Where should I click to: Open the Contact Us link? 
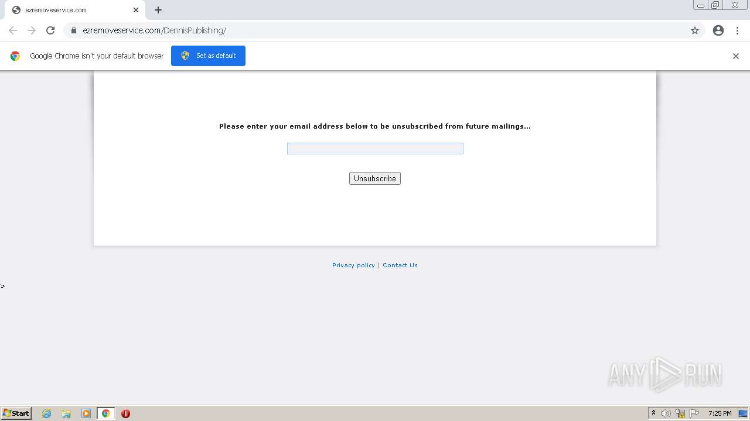(x=400, y=265)
